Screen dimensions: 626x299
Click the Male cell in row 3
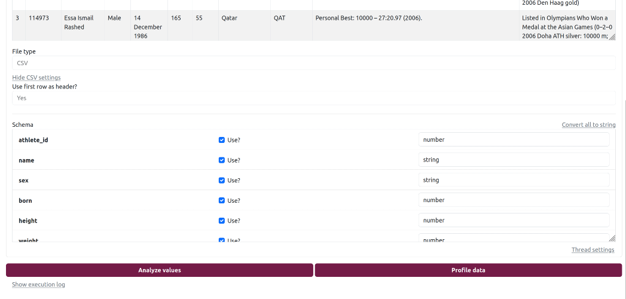pyautogui.click(x=117, y=26)
